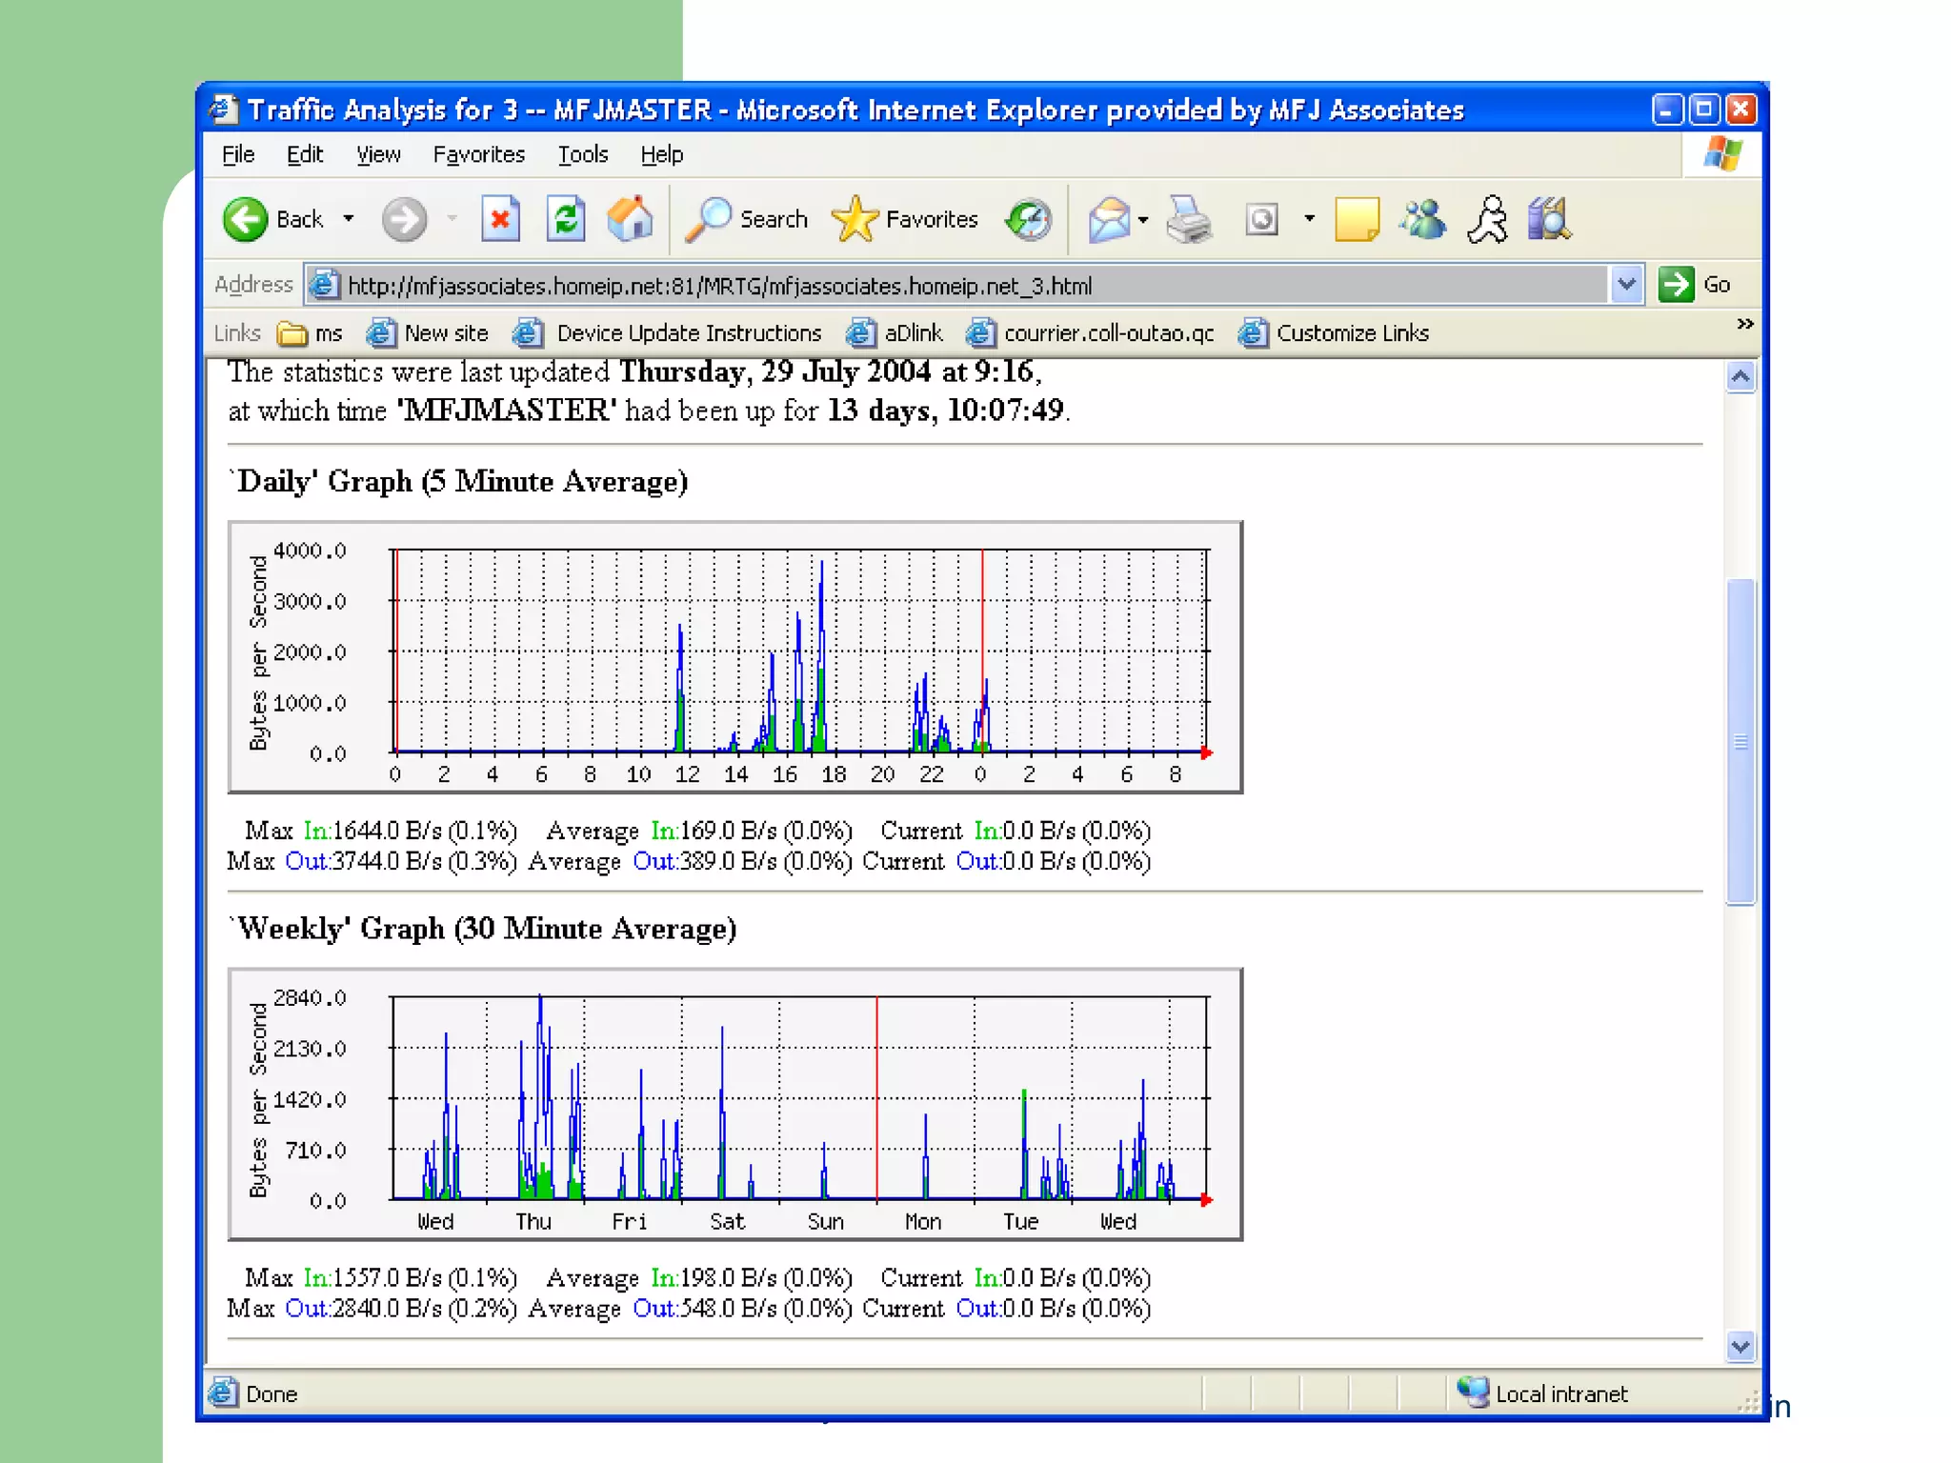This screenshot has height=1463, width=1951.
Task: Expand the Mail dropdown arrow
Action: (1143, 219)
